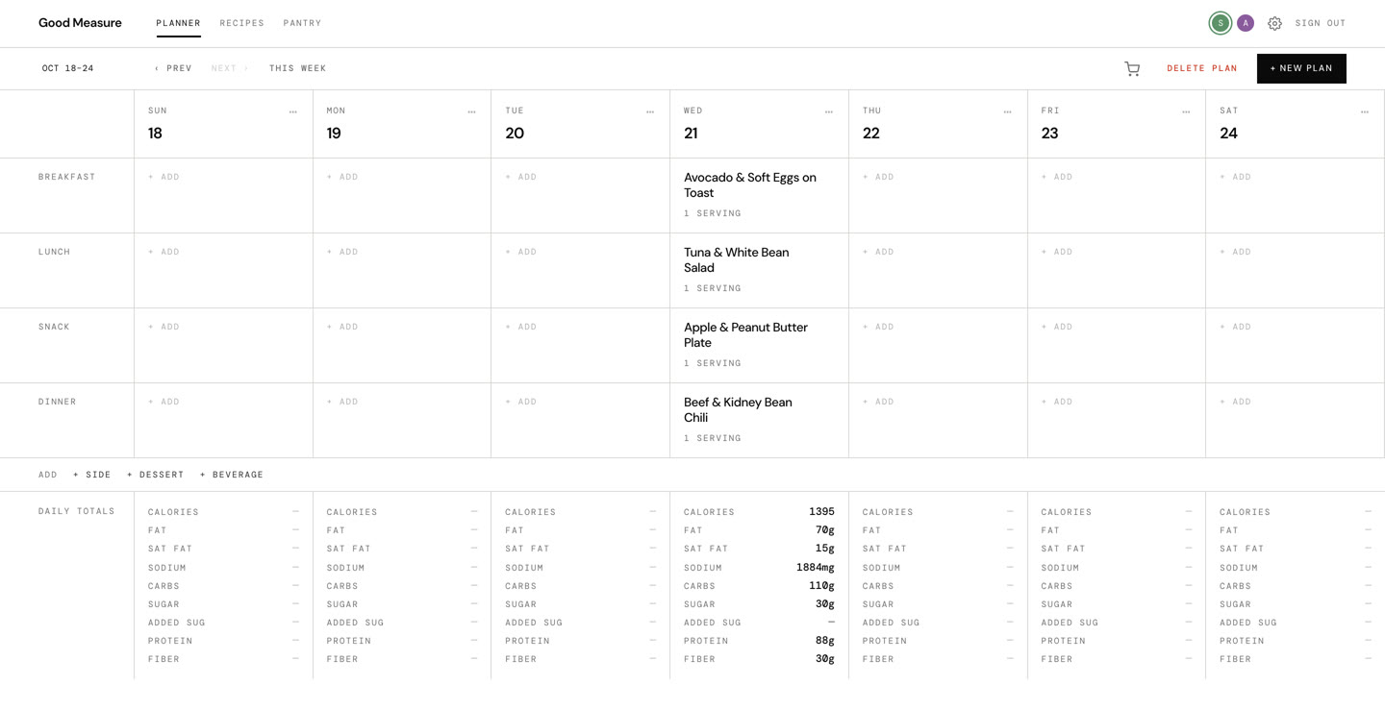Screen dimensions: 1385x710
Task: Add a lunch for Thursday 22
Action: 878,252
